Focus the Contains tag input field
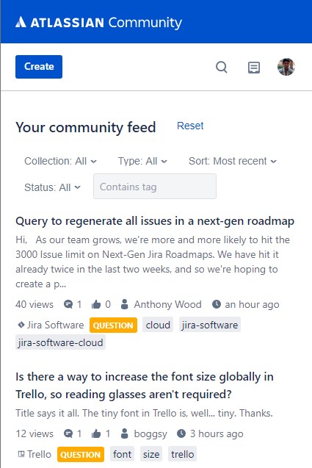Viewport: 312px width, 468px height. click(155, 187)
